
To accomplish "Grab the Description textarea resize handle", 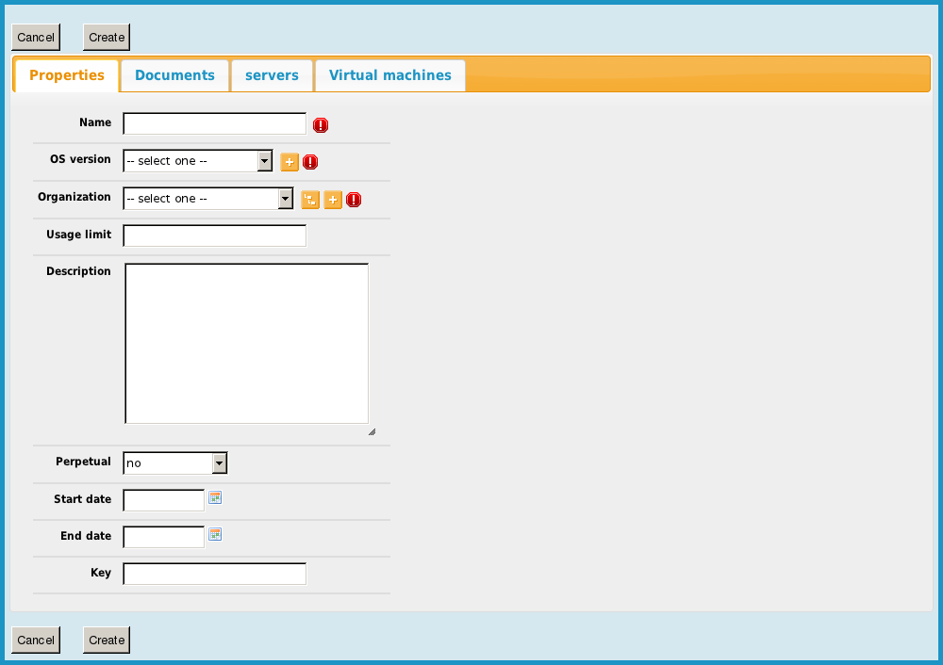I will pyautogui.click(x=372, y=431).
